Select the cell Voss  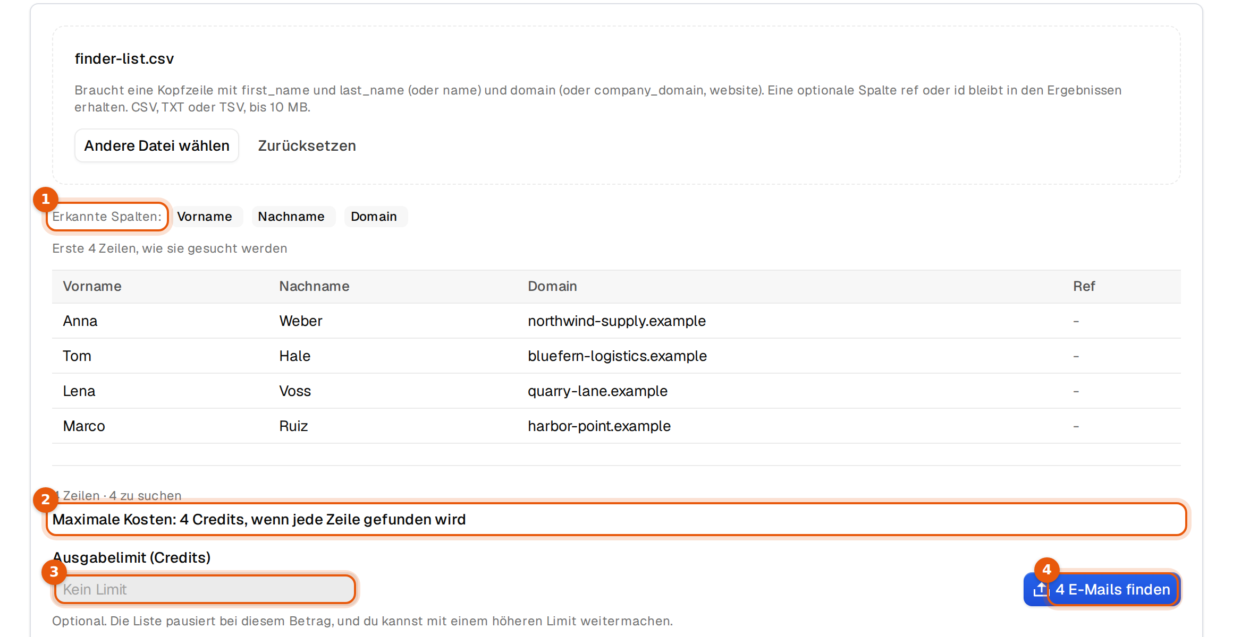tap(295, 391)
